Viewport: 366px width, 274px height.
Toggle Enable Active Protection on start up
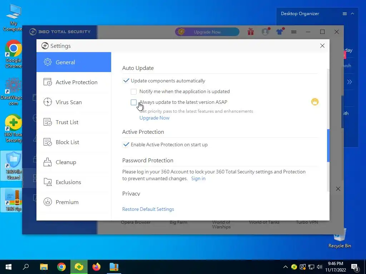click(x=125, y=145)
